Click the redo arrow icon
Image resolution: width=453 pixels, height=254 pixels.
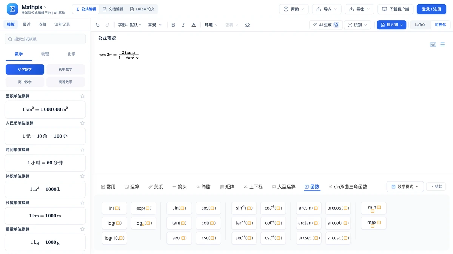[x=108, y=25]
